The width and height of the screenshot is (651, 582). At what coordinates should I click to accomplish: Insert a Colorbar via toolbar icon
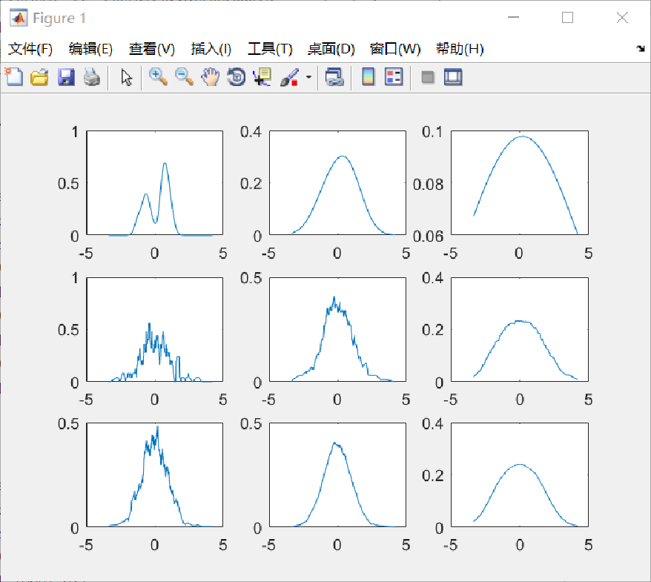tap(368, 77)
